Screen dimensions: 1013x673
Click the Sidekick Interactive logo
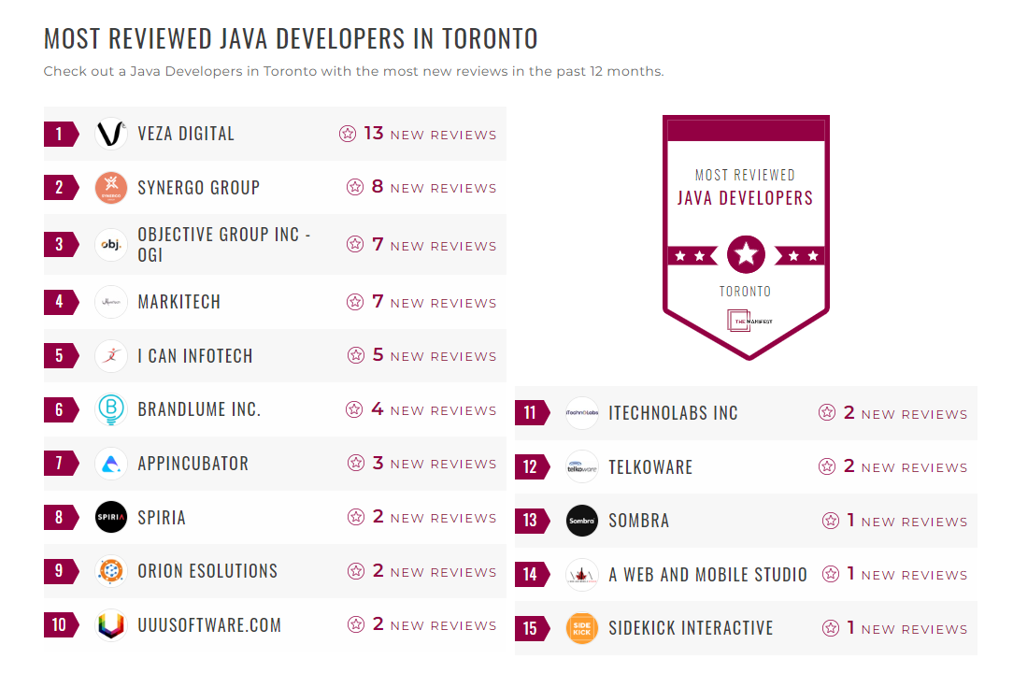[x=581, y=628]
